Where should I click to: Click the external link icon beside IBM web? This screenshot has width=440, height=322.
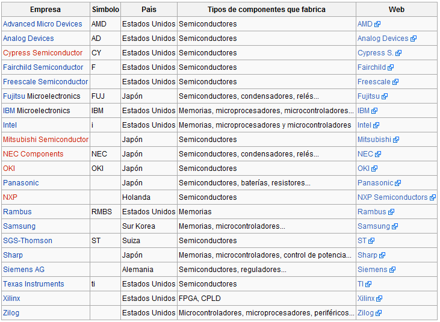coord(374,111)
